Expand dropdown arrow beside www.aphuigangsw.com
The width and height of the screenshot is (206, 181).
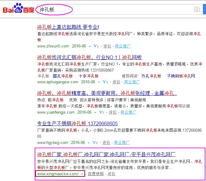pyautogui.click(x=99, y=82)
